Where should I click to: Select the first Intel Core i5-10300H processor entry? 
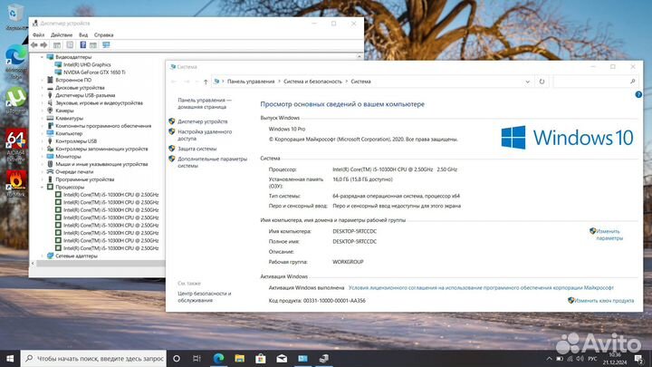(110, 195)
